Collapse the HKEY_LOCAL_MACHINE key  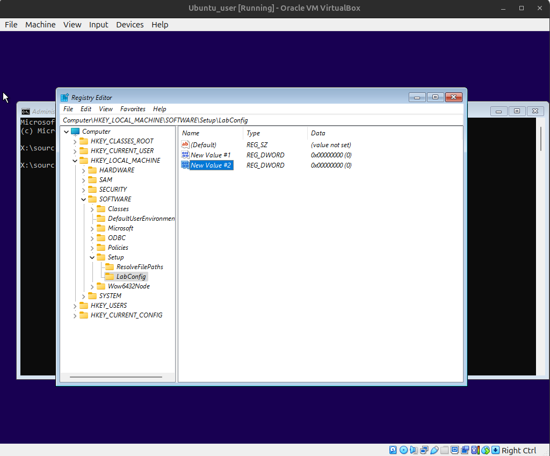(75, 161)
